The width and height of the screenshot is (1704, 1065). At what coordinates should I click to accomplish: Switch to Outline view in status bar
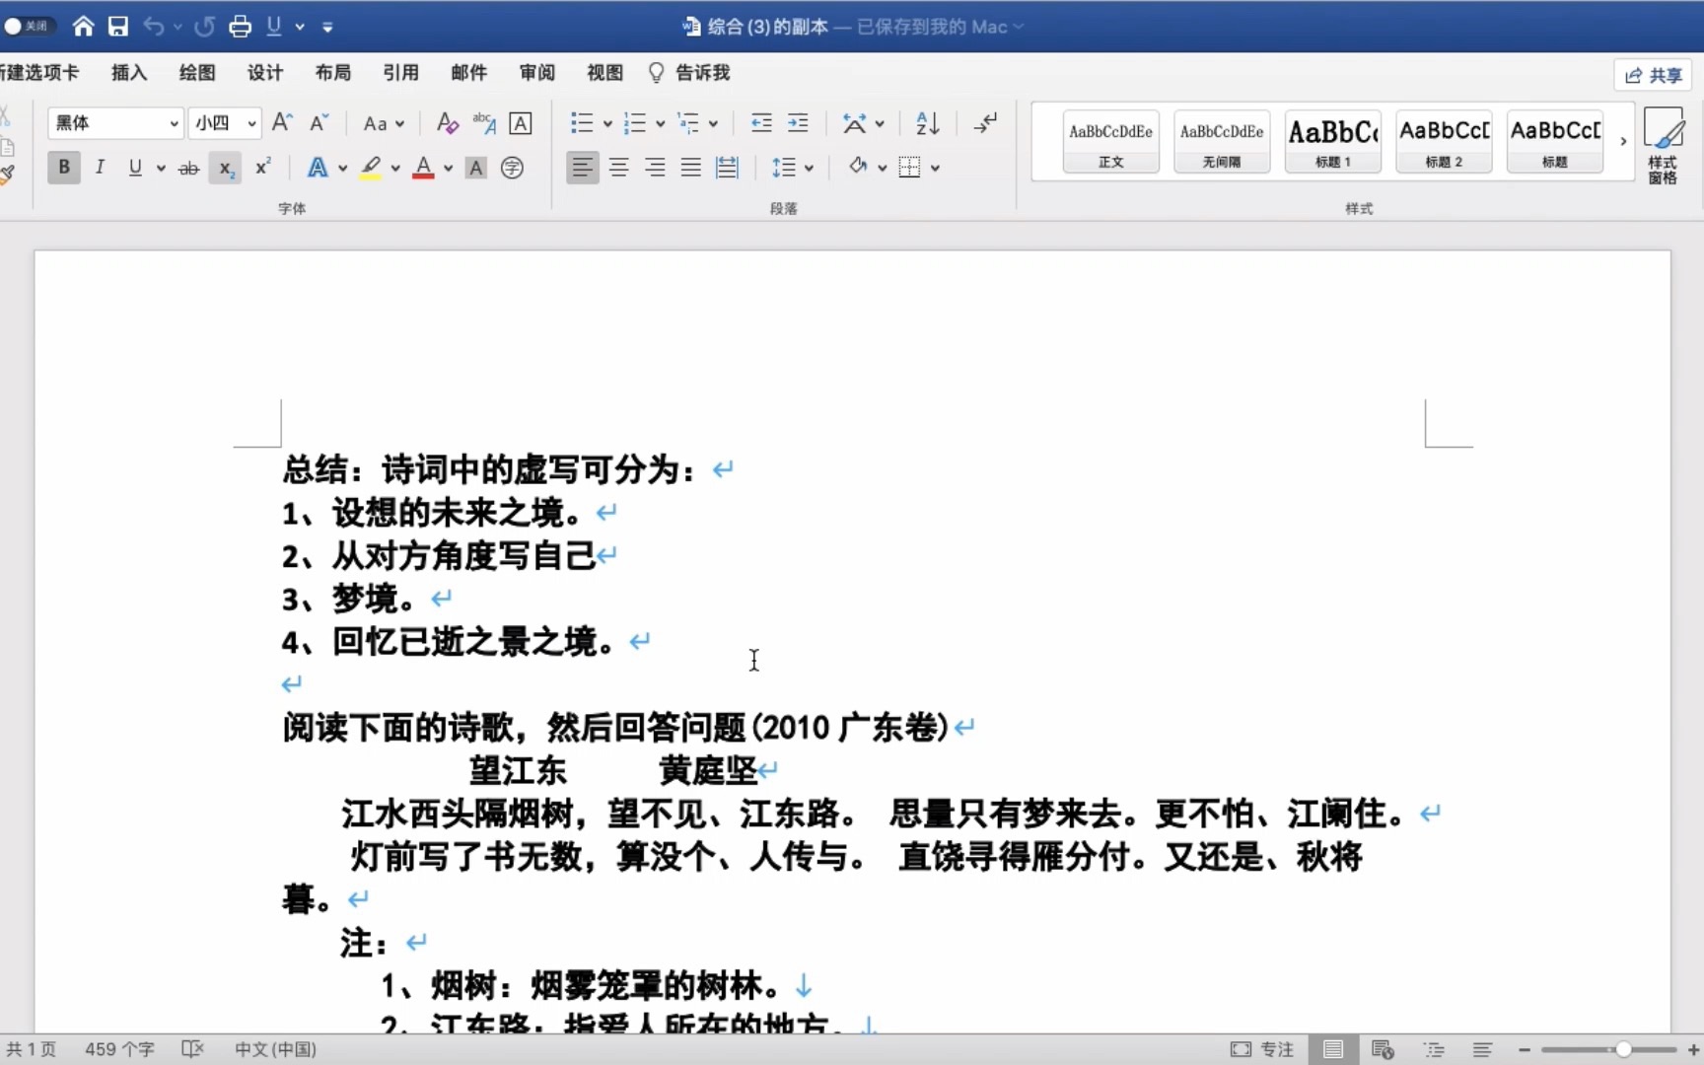pos(1433,1049)
